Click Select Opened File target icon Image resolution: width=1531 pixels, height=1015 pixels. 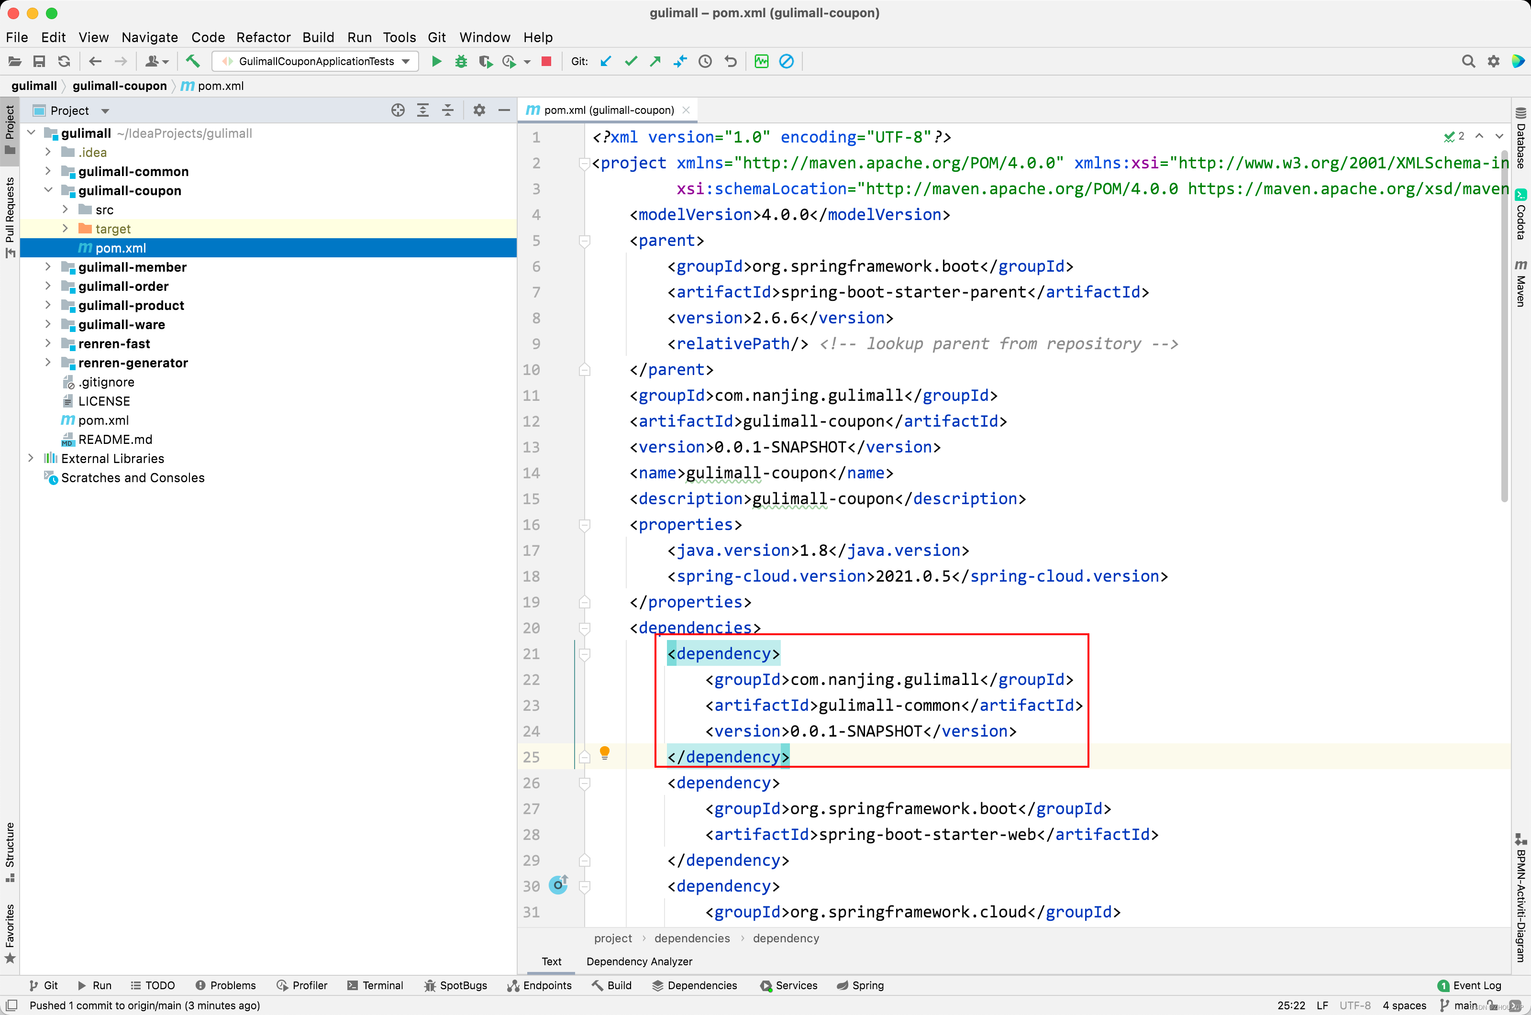398,110
